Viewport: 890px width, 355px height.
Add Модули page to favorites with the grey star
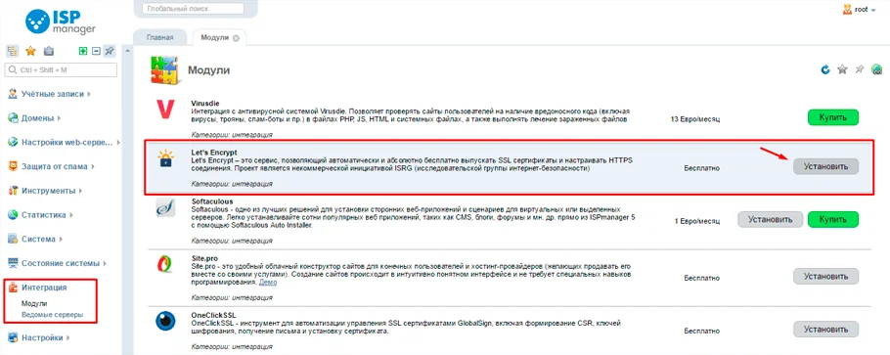click(x=843, y=69)
